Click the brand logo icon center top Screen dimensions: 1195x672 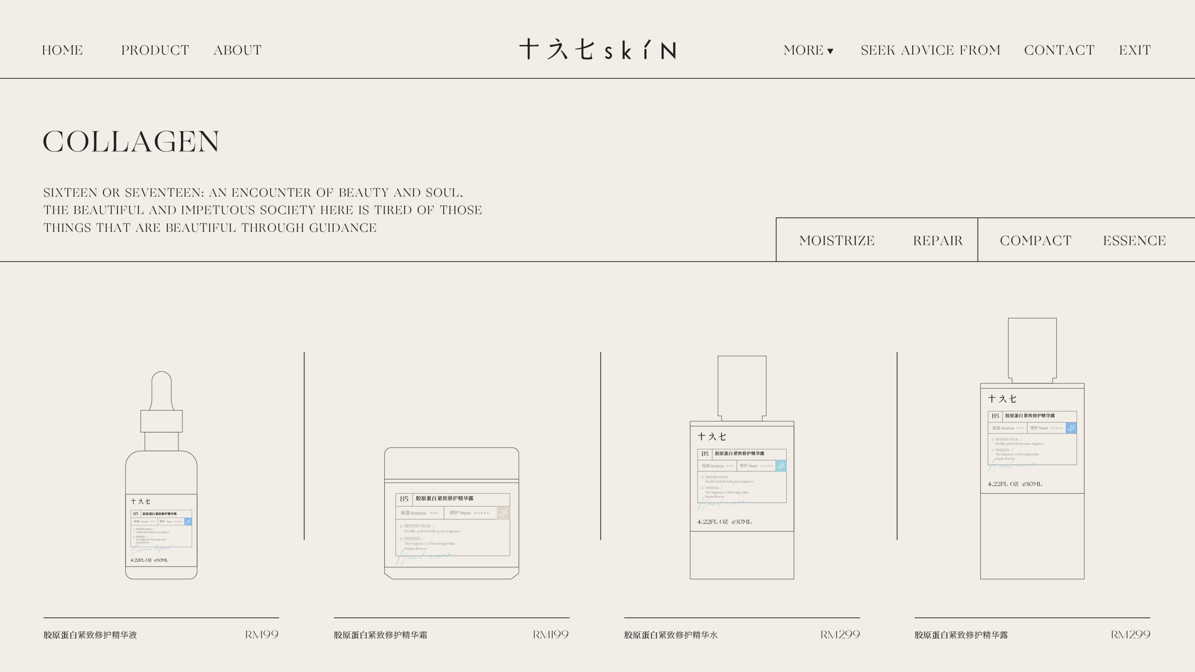(x=597, y=49)
